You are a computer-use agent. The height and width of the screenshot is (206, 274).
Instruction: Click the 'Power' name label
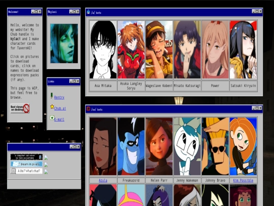pyautogui.click(x=215, y=85)
